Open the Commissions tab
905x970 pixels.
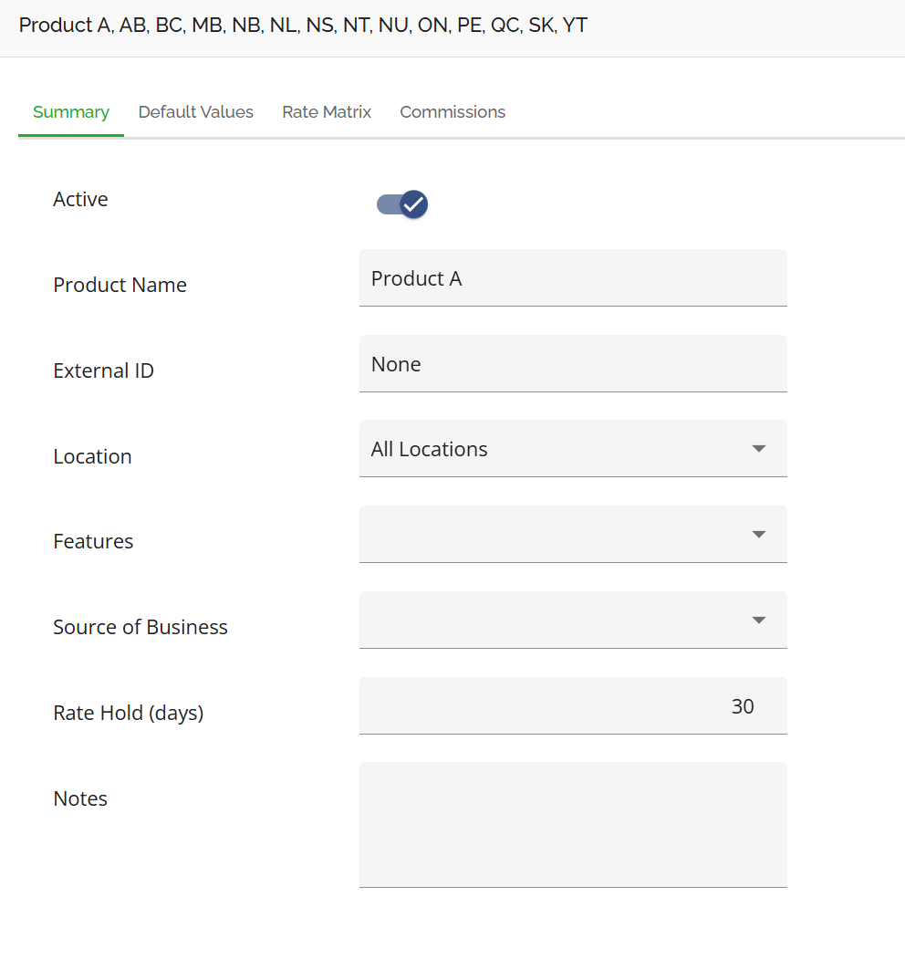(452, 112)
